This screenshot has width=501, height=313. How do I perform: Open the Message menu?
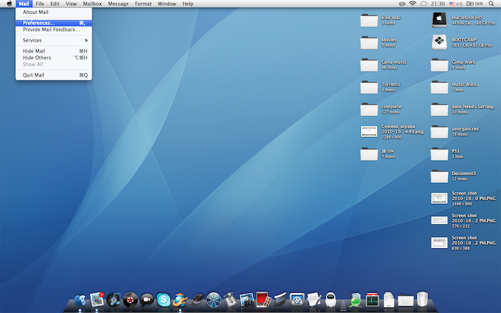pyautogui.click(x=118, y=4)
